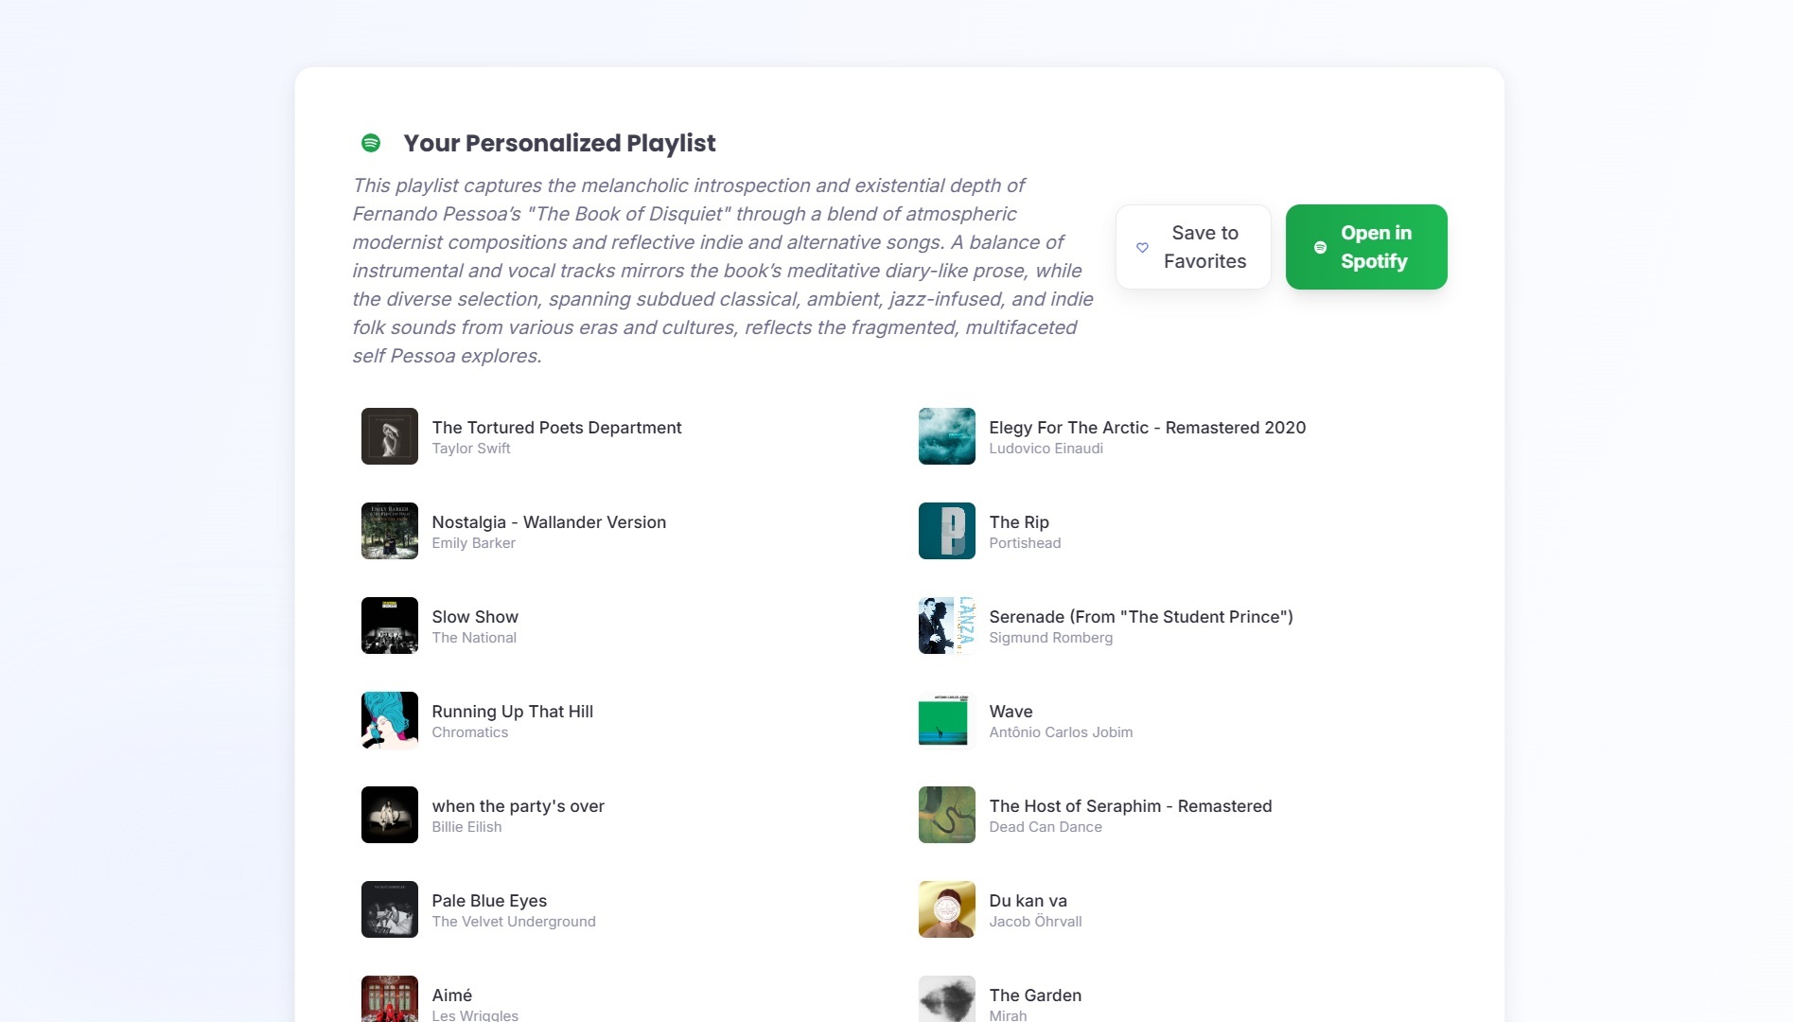Select Serenade (From "The Student Prince") title
The height and width of the screenshot is (1022, 1793).
pyautogui.click(x=1141, y=617)
